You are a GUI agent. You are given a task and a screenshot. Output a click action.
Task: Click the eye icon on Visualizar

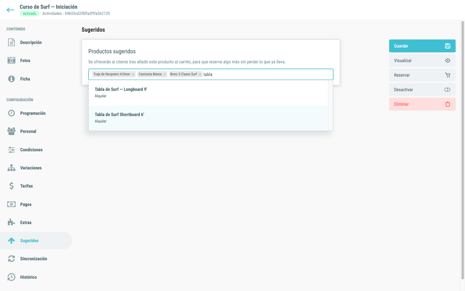pos(448,60)
